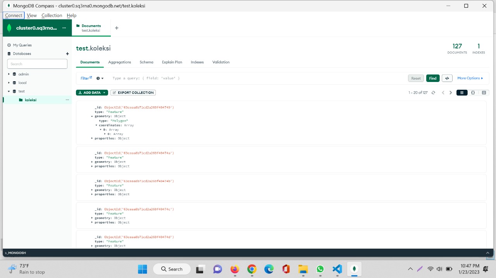The height and width of the screenshot is (278, 496).
Task: Open Windows Start menu
Action: pos(142,269)
